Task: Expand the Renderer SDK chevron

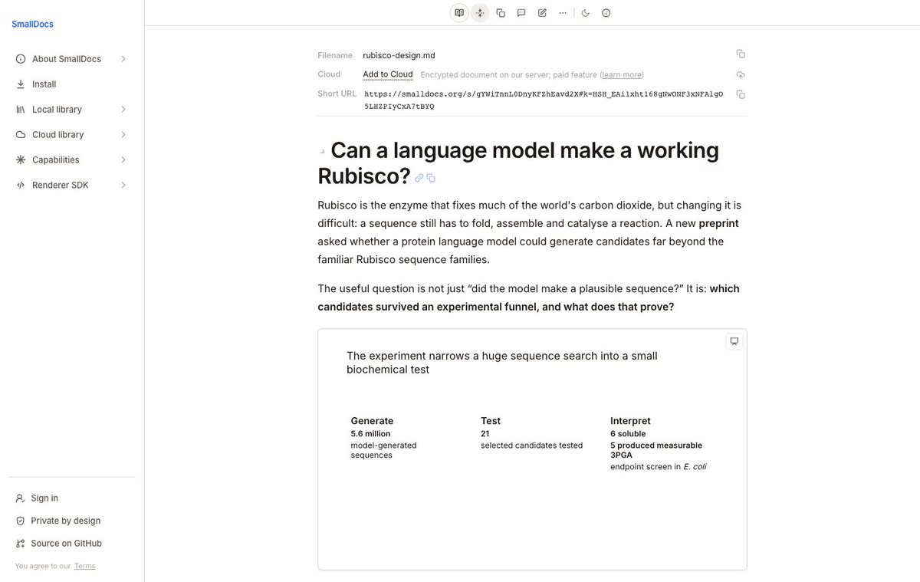Action: (x=123, y=186)
